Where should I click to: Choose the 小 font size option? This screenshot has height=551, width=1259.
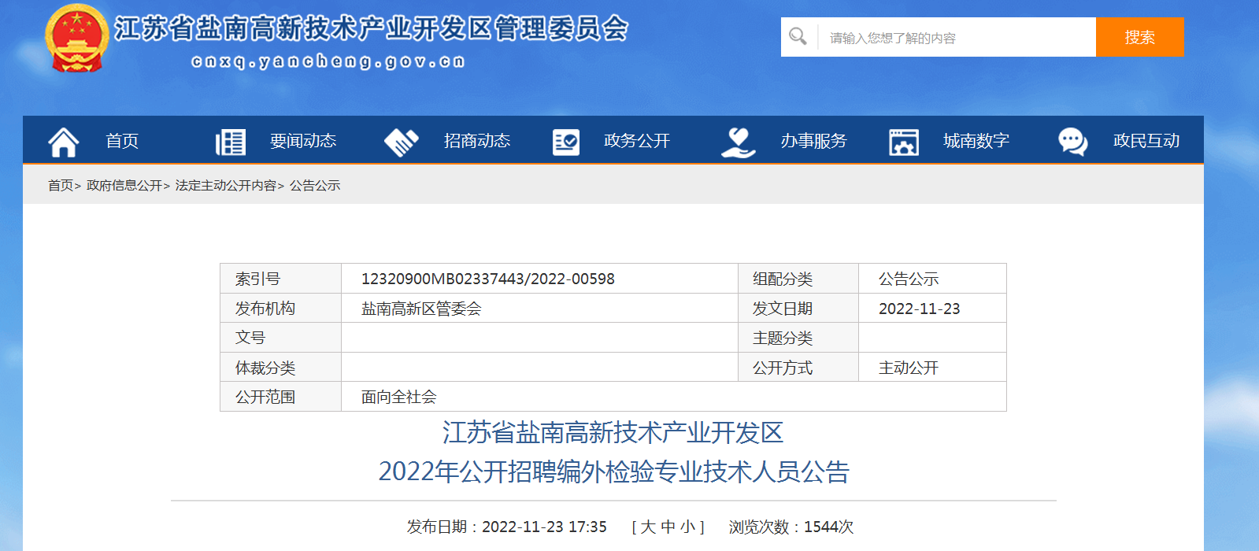(687, 527)
